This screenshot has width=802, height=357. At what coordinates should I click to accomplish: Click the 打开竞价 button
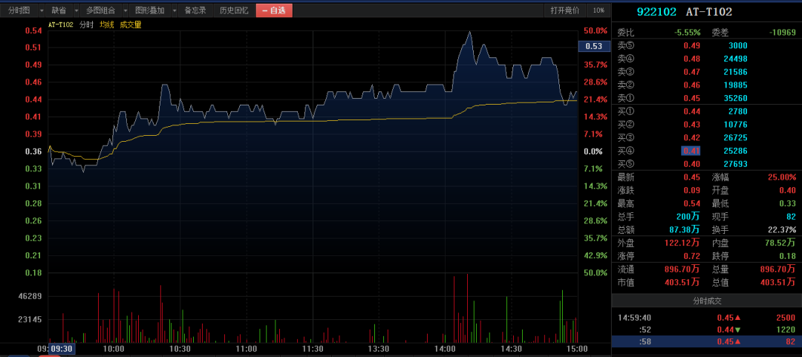click(x=564, y=10)
